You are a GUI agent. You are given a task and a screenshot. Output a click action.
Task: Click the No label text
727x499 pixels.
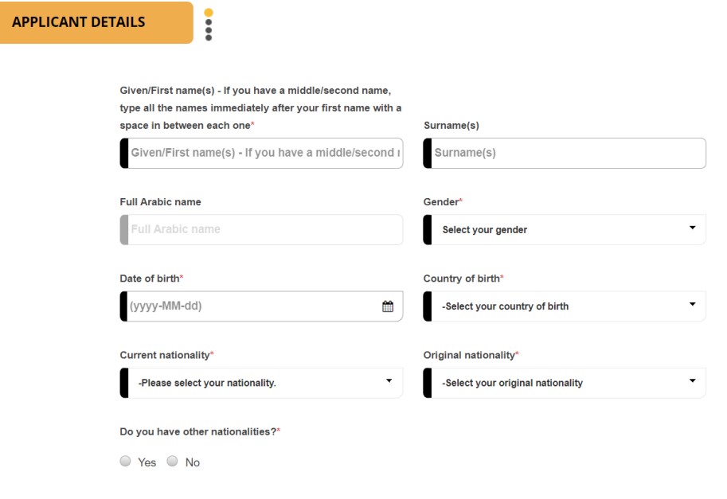193,462
